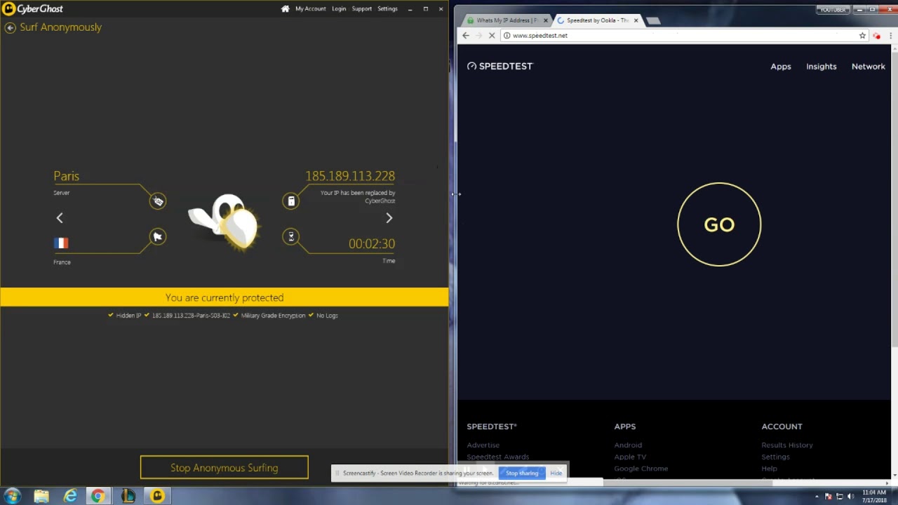Switch to next server with right arrow
Image resolution: width=898 pixels, height=505 pixels.
(389, 218)
